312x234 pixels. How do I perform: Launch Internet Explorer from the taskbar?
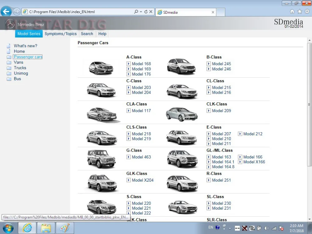click(27, 228)
